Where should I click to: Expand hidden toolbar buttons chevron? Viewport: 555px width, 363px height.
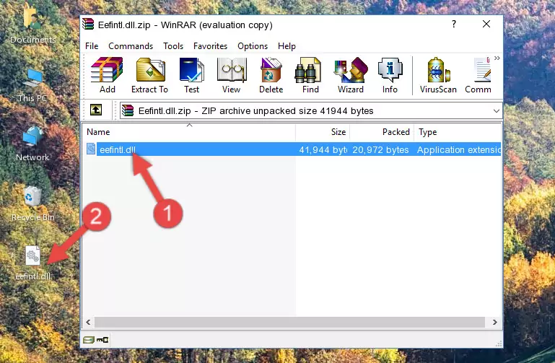point(497,58)
